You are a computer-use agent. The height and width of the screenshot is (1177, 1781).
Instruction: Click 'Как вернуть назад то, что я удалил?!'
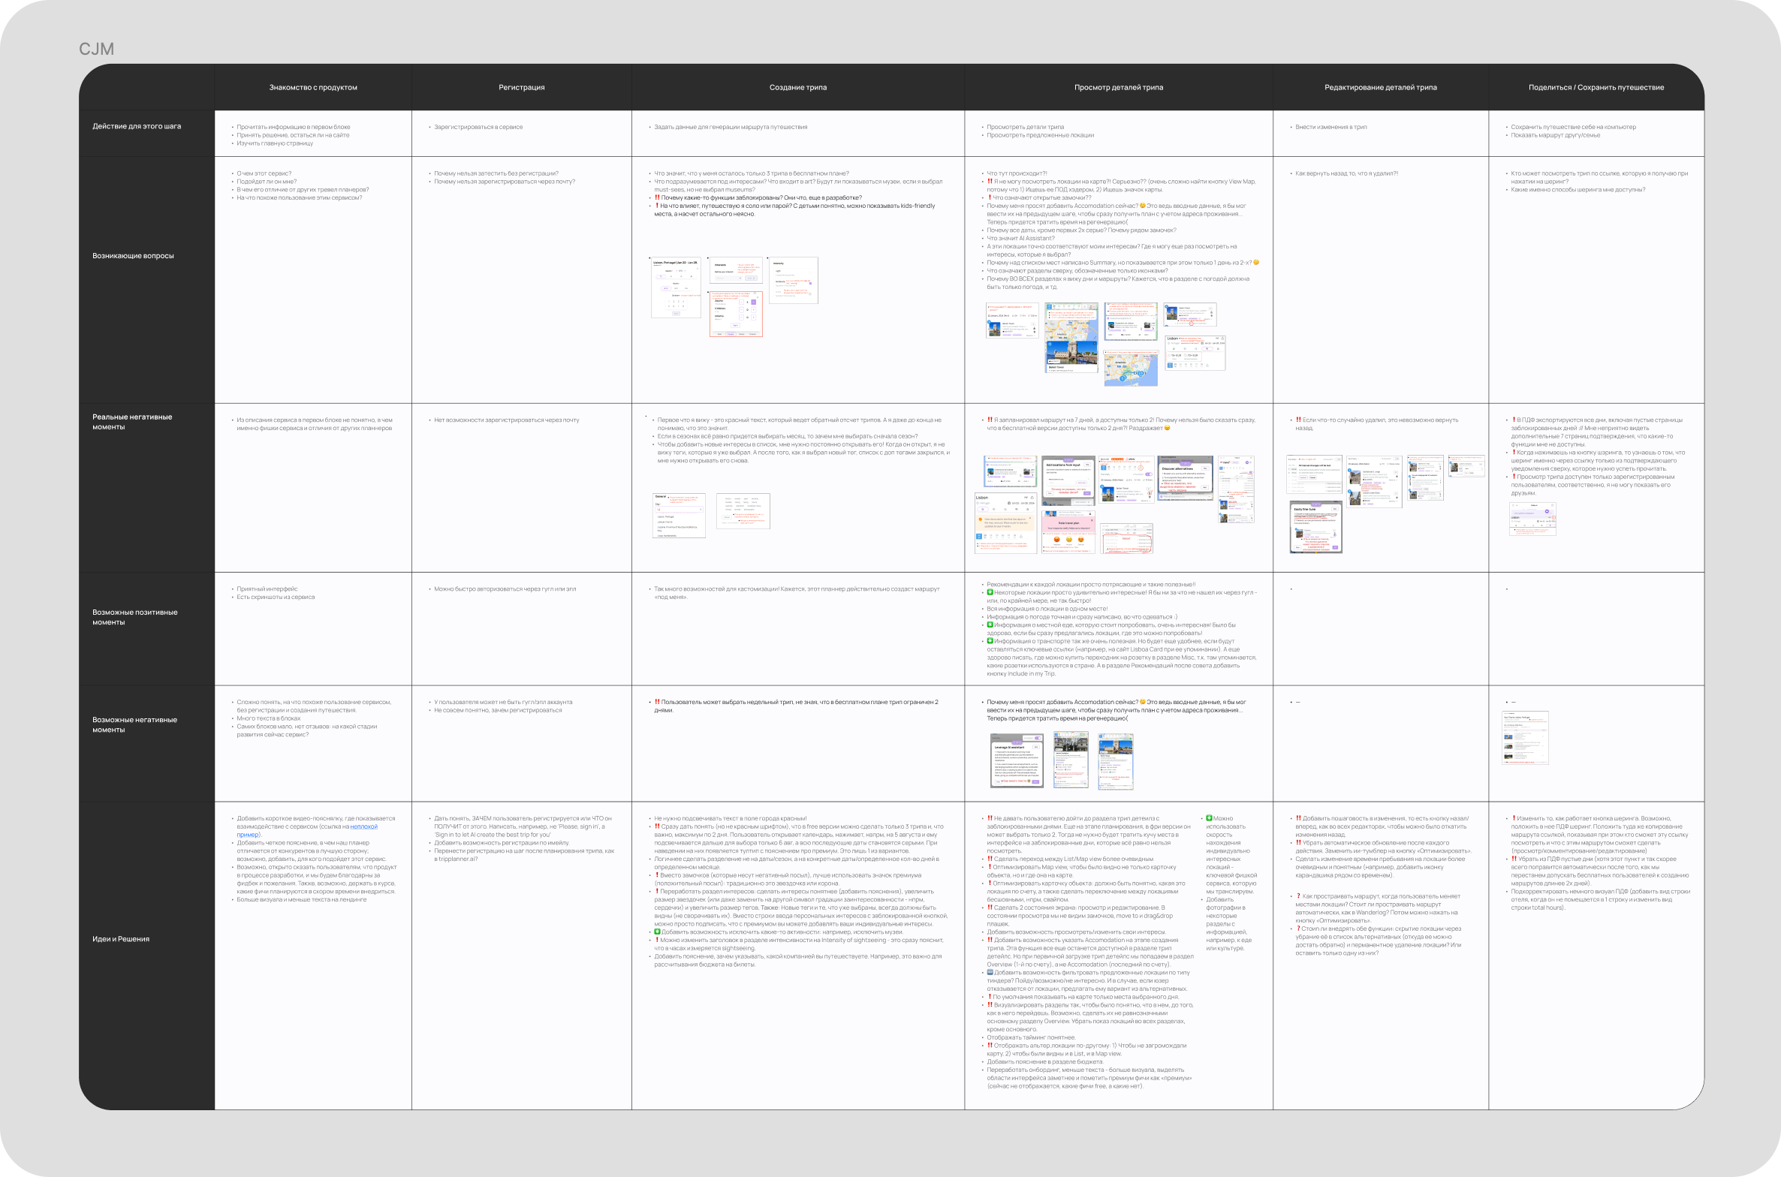pyautogui.click(x=1346, y=173)
